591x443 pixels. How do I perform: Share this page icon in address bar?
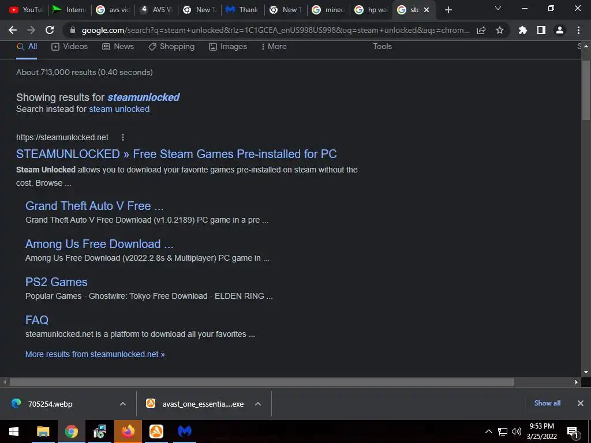tap(481, 30)
